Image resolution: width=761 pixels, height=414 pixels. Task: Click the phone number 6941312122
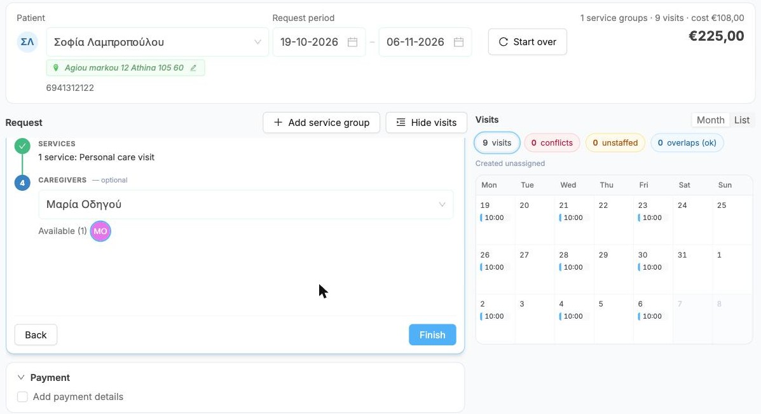pos(70,88)
